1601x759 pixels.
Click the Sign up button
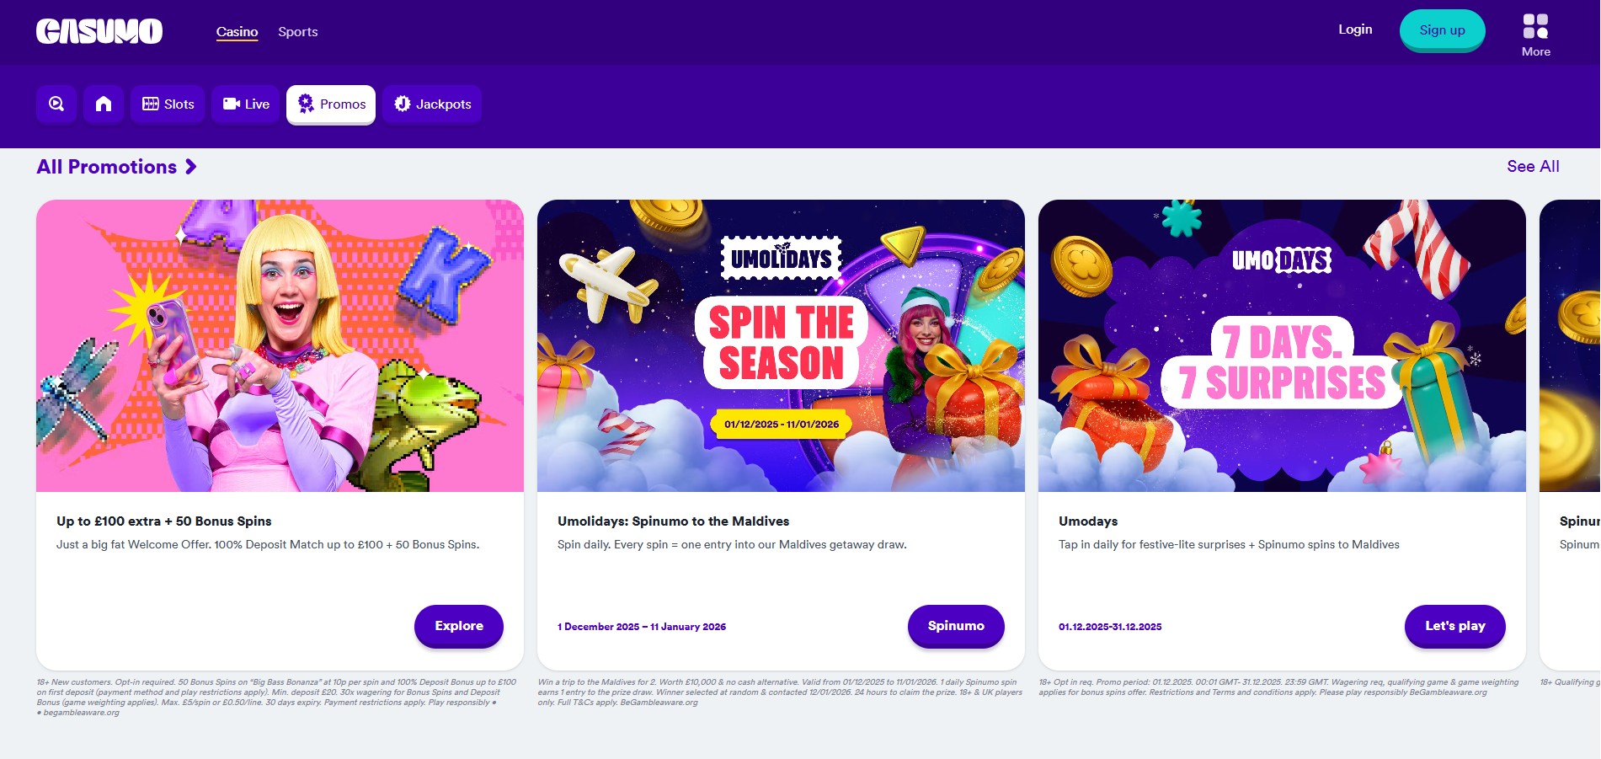tap(1442, 30)
